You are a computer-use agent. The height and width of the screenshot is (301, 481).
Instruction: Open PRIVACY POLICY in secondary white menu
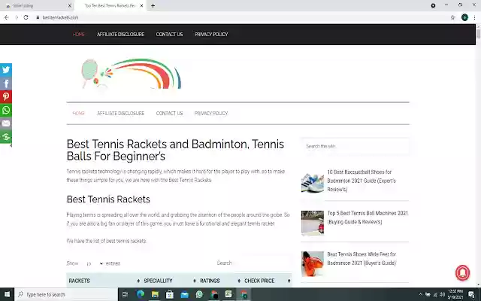[211, 114]
